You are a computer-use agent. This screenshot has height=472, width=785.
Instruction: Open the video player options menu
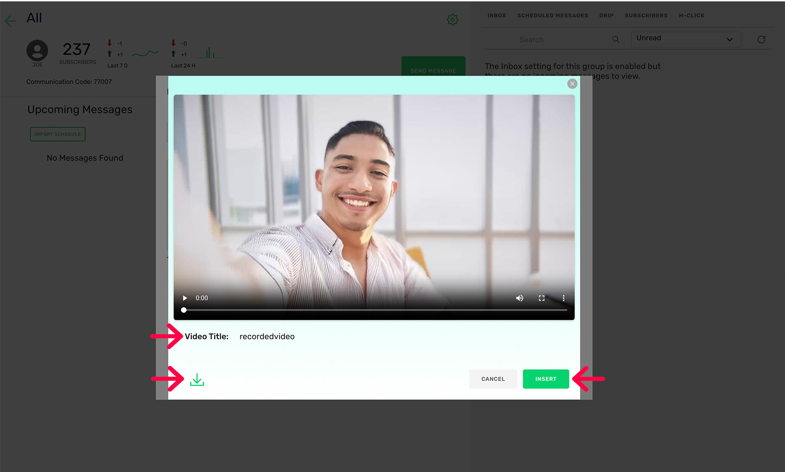(563, 298)
